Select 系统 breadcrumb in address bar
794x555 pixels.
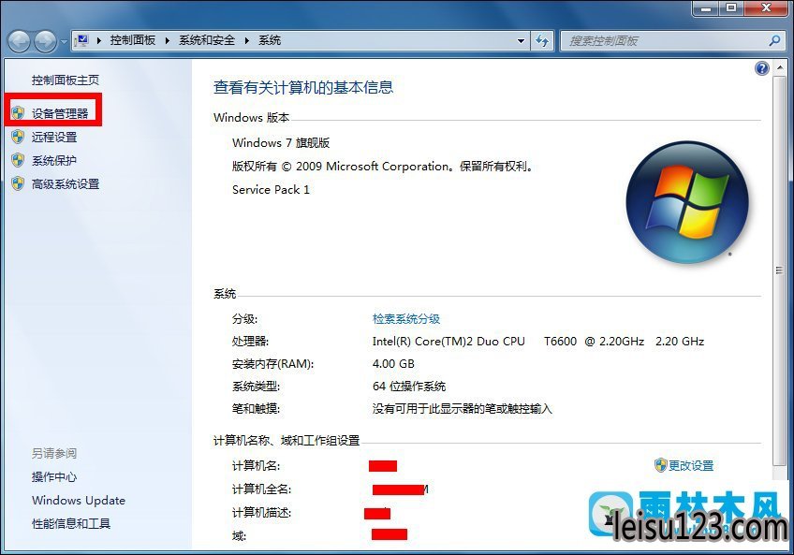tap(270, 40)
